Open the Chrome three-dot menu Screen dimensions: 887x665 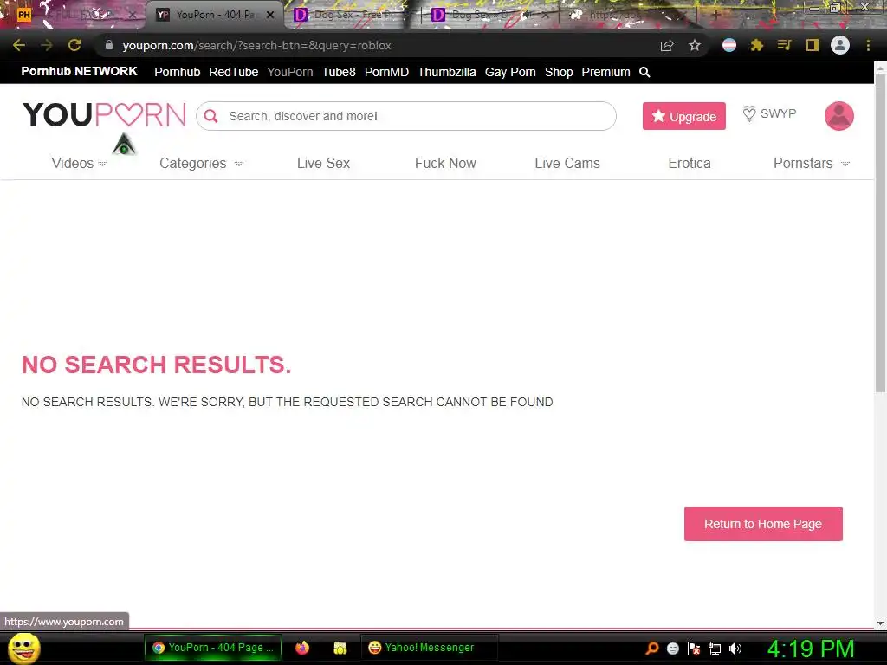868,45
